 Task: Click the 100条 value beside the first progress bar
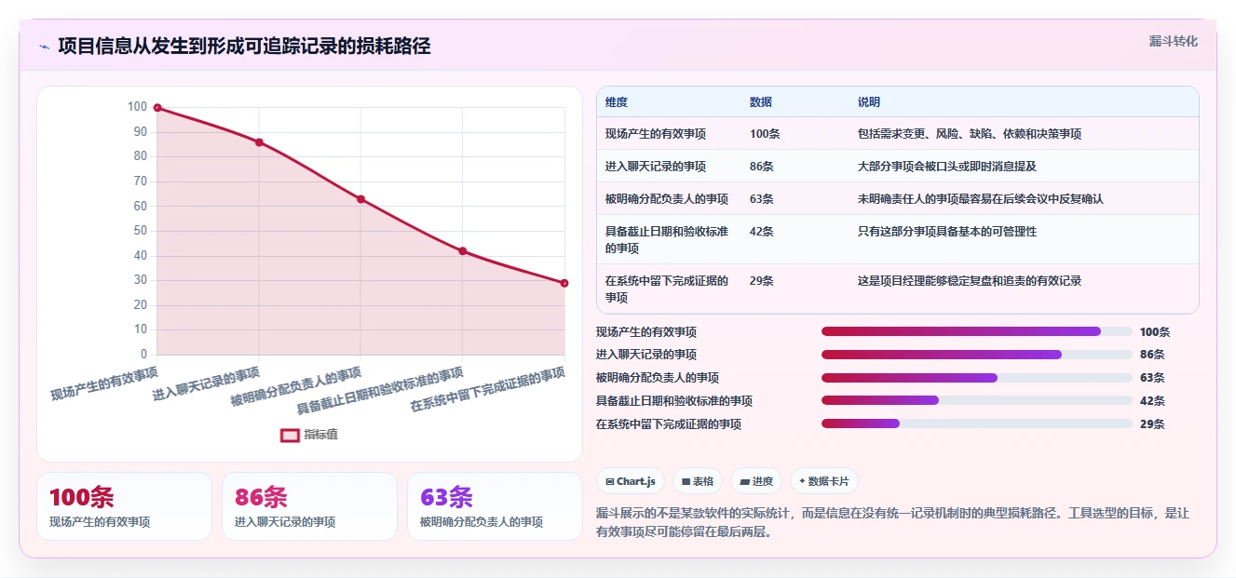[x=1155, y=331]
